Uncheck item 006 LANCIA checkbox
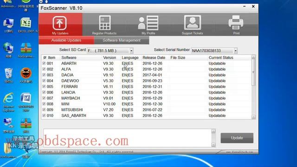The height and width of the screenshot is (167, 297). [44, 92]
